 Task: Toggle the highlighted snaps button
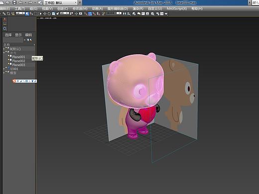[90, 14]
